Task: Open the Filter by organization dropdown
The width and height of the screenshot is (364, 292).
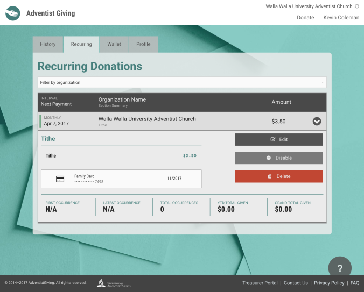Action: [x=182, y=82]
